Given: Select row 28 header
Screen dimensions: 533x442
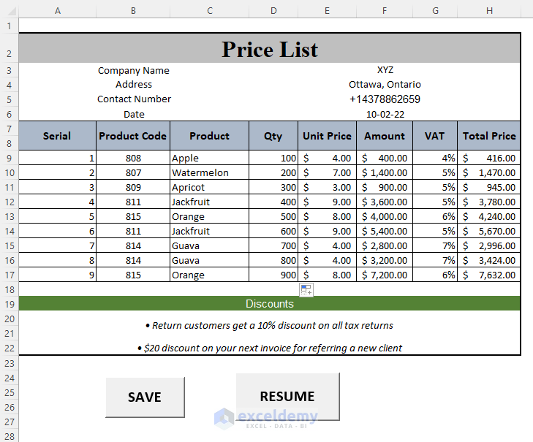Looking at the screenshot, I should (10, 436).
